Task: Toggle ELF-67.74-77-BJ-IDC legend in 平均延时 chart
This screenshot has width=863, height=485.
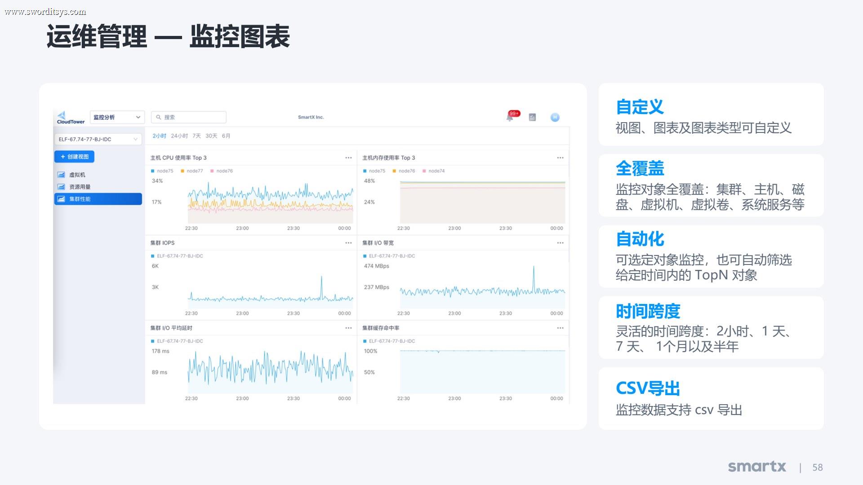Action: tap(177, 341)
